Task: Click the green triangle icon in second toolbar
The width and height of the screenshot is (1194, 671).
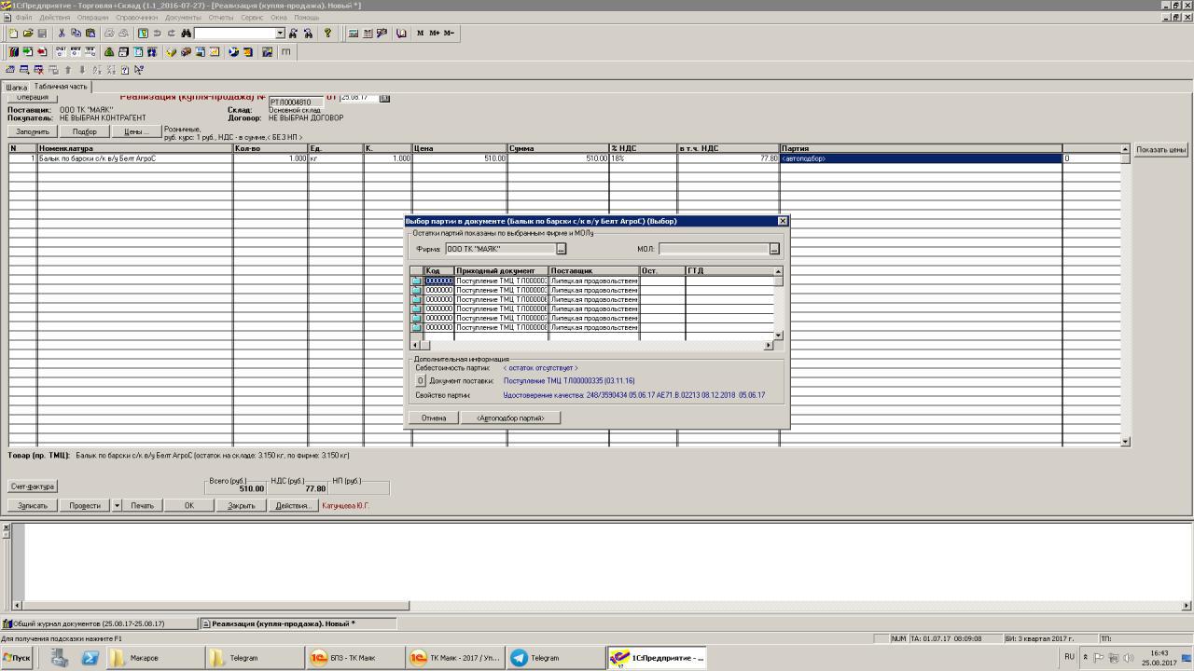Action: (109, 52)
